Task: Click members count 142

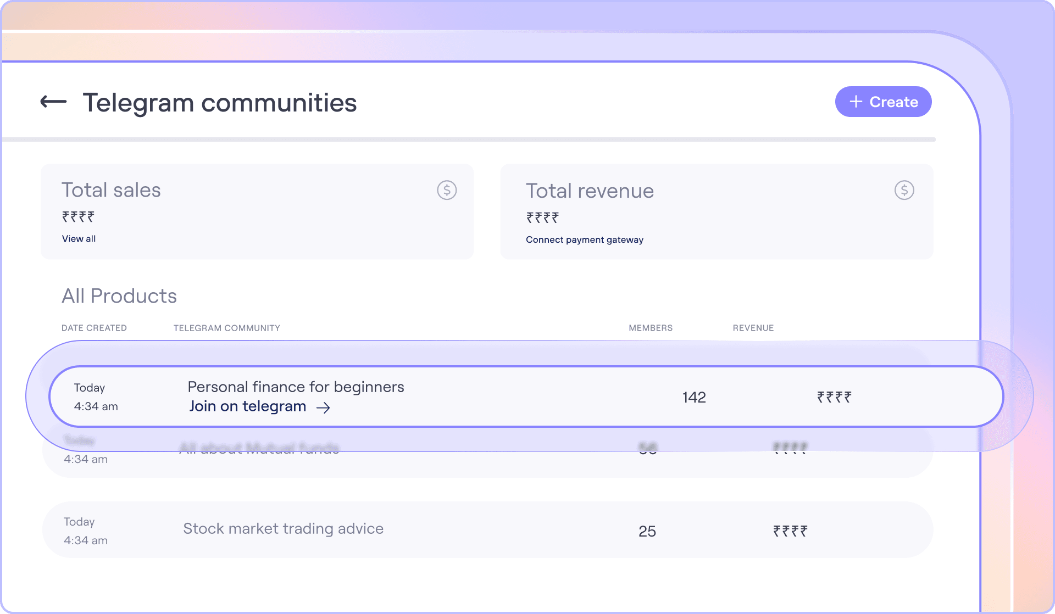Action: click(694, 397)
